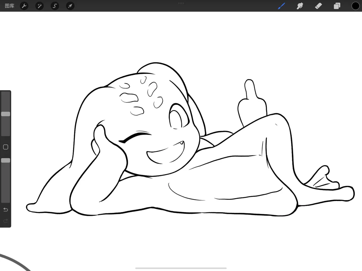Image resolution: width=362 pixels, height=271 pixels.
Task: Tap the gray curved arc in corner
Action: pos(14,262)
